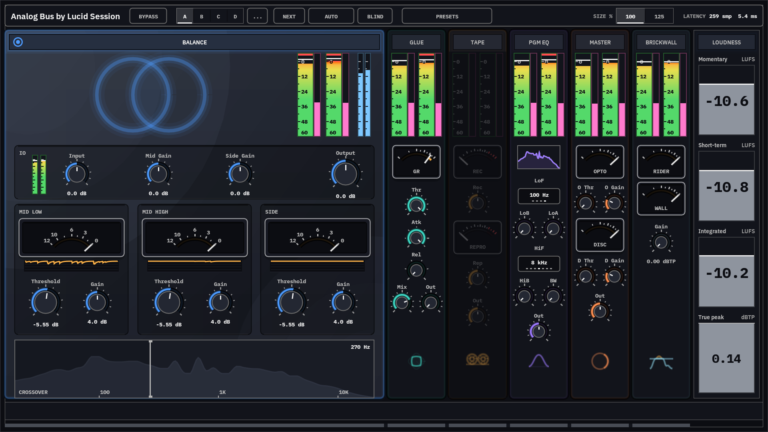Click the Glue Atk knob

tap(416, 238)
